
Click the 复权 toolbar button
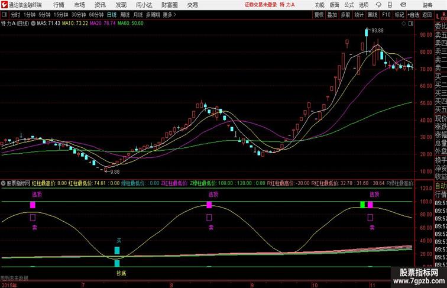click(x=319, y=15)
